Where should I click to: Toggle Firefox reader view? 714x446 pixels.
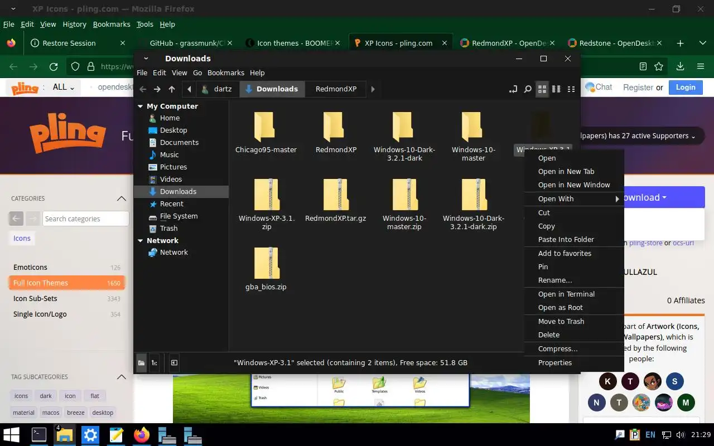tap(643, 66)
